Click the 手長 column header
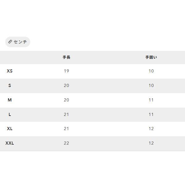Image resolution: width=185 pixels, height=185 pixels. [x=66, y=57]
